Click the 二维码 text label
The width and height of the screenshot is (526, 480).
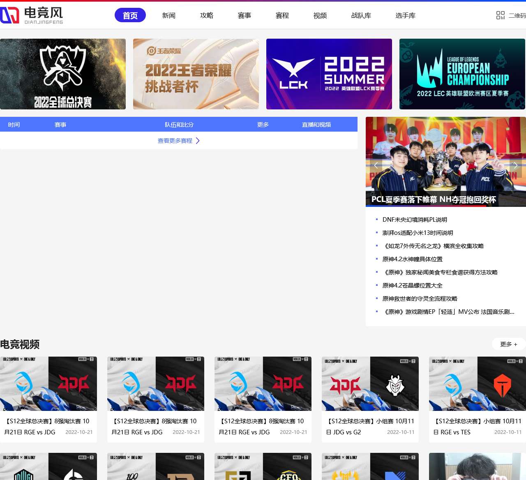(x=517, y=16)
